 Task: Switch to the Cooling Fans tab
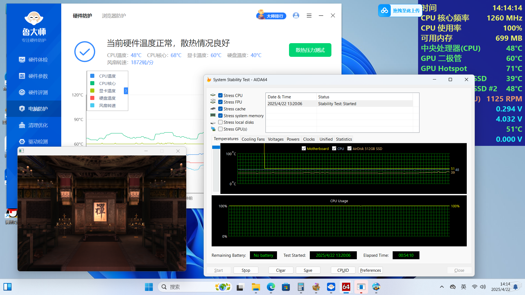[253, 139]
